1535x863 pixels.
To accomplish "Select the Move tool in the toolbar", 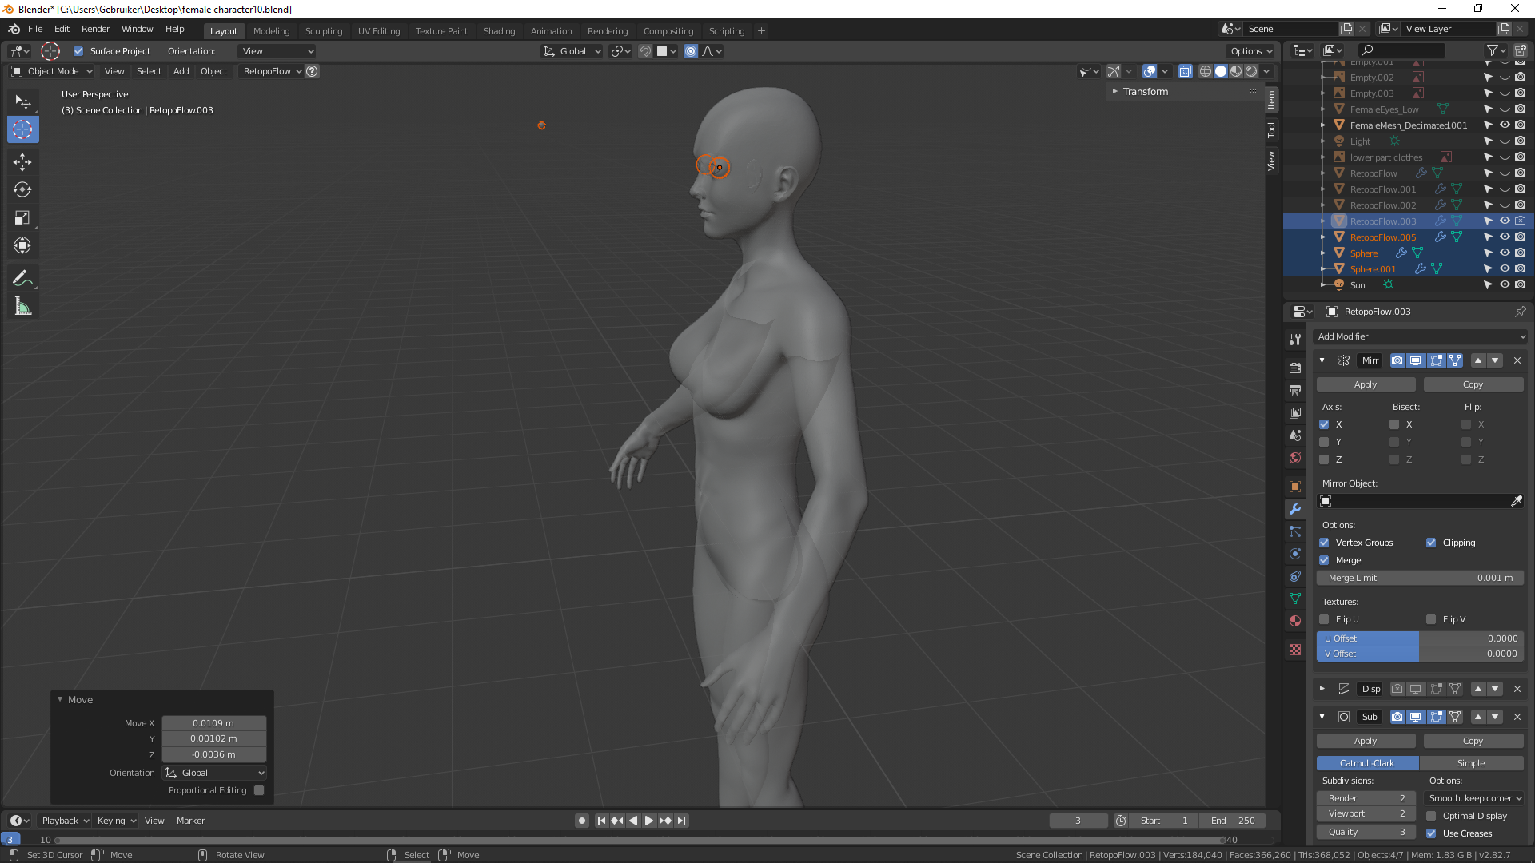I will 22,162.
